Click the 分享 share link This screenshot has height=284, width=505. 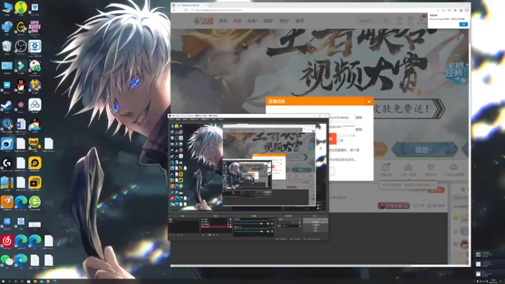click(x=419, y=206)
